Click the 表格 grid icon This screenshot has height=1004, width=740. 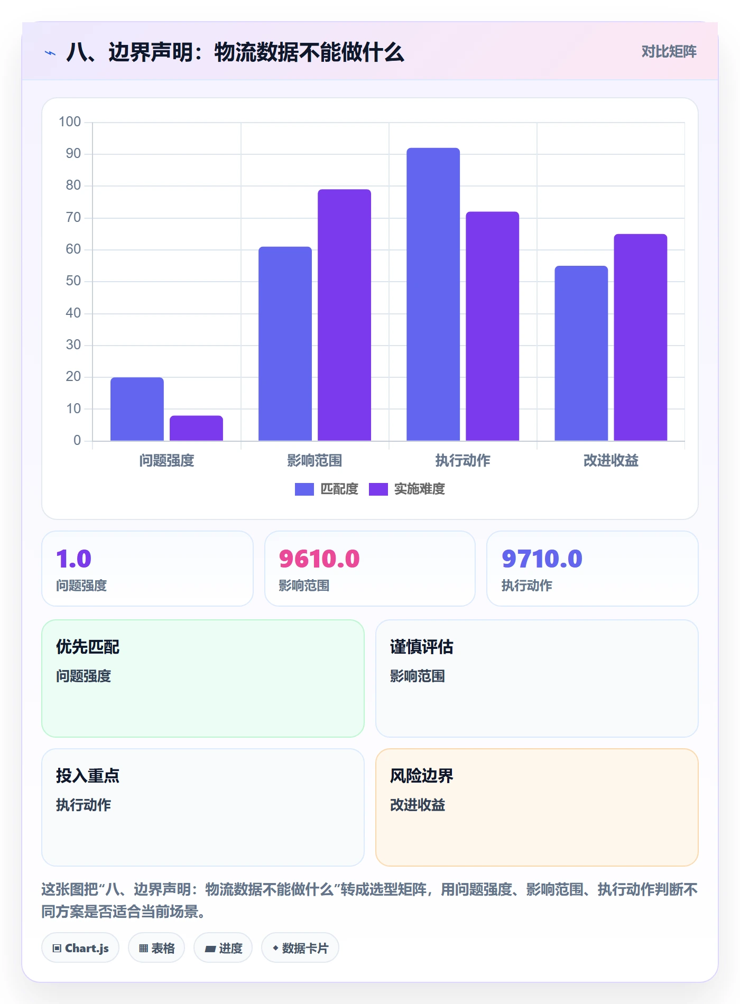pos(143,948)
